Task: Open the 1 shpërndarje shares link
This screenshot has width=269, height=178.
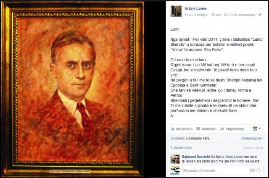Action: pyautogui.click(x=181, y=147)
